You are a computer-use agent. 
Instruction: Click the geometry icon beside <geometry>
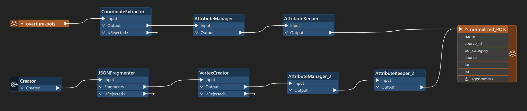point(467,79)
